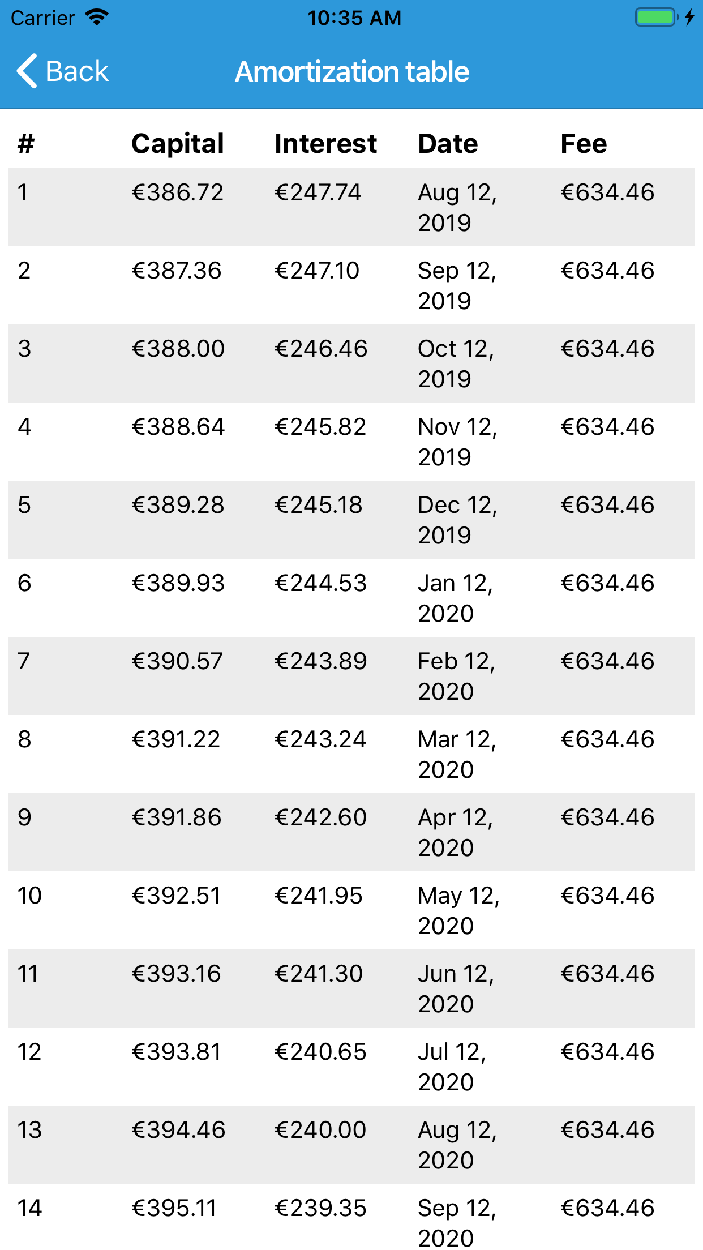Select interest value €246.46
Viewport: 703px width, 1250px height.
pos(321,349)
